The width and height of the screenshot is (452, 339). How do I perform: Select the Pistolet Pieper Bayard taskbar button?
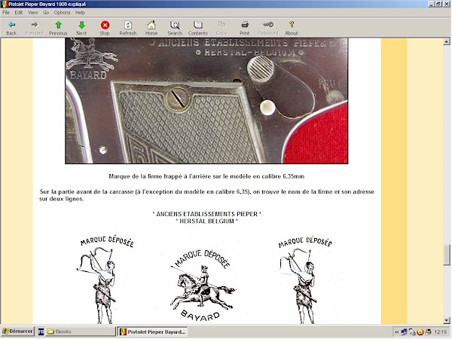pyautogui.click(x=152, y=331)
